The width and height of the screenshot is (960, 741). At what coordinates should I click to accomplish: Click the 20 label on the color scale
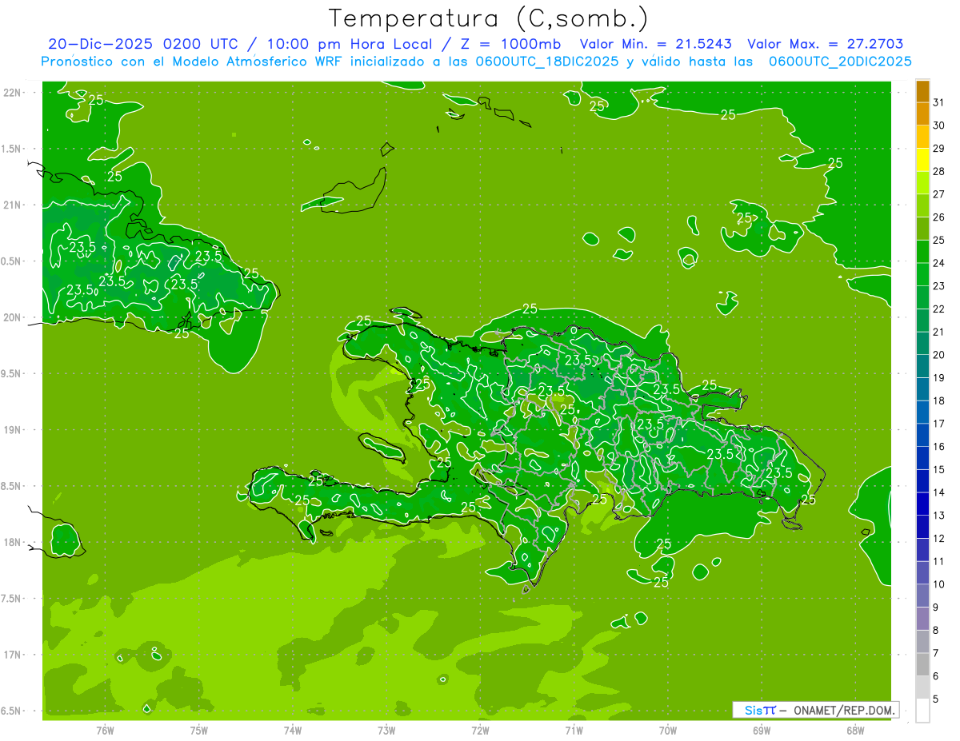940,355
